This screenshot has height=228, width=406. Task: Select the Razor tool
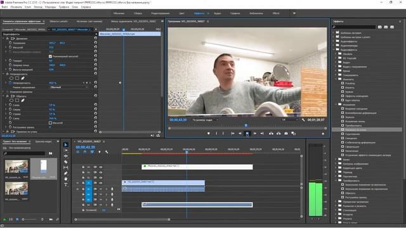[x=66, y=162]
